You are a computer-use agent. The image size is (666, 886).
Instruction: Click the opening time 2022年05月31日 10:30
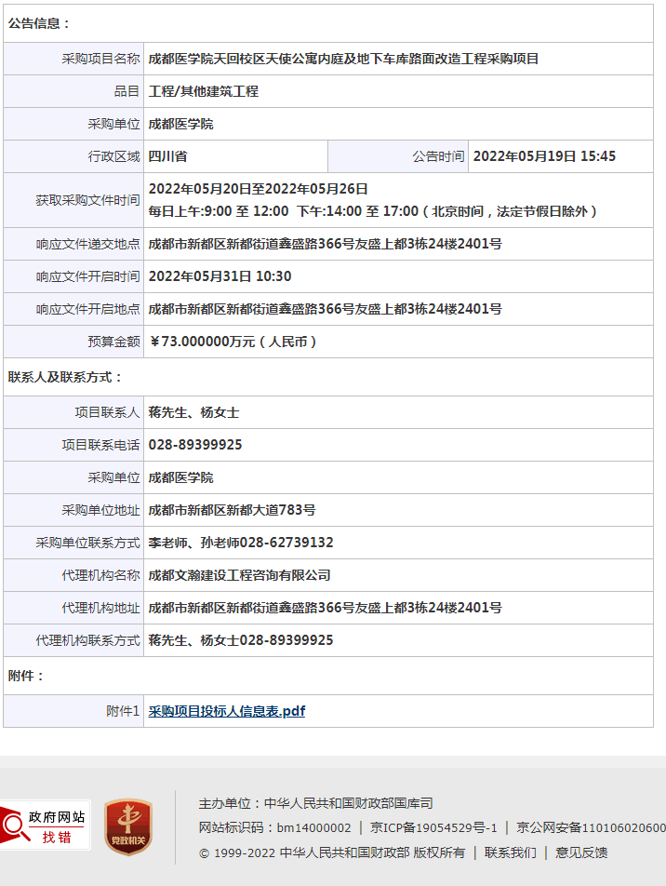(220, 276)
